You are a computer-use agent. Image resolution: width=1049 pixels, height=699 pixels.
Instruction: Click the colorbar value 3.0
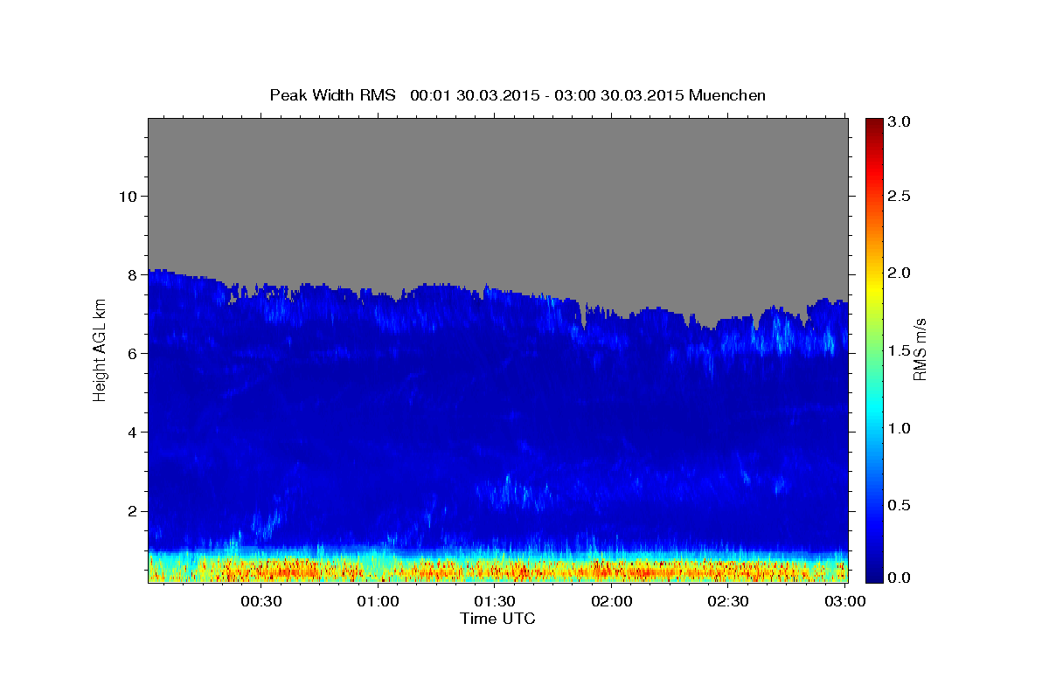(900, 122)
